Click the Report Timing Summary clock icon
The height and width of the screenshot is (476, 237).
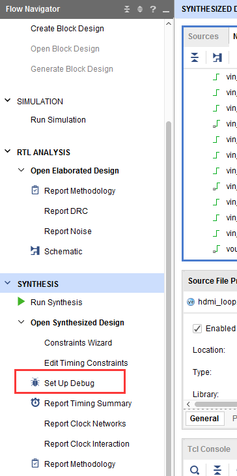tap(35, 403)
